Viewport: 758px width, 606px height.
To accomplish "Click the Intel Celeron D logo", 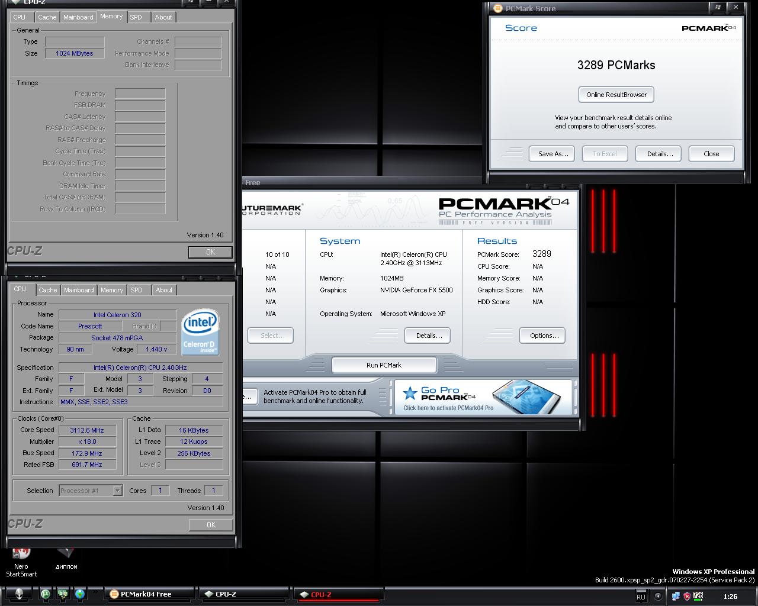I will coord(200,332).
